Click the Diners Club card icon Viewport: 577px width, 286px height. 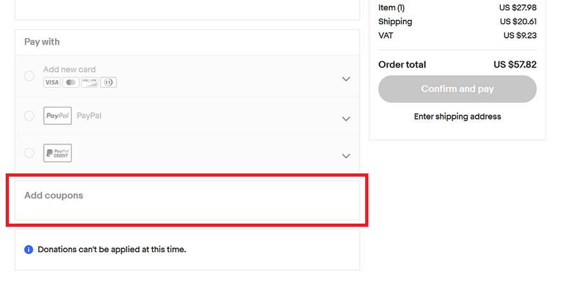click(x=108, y=83)
